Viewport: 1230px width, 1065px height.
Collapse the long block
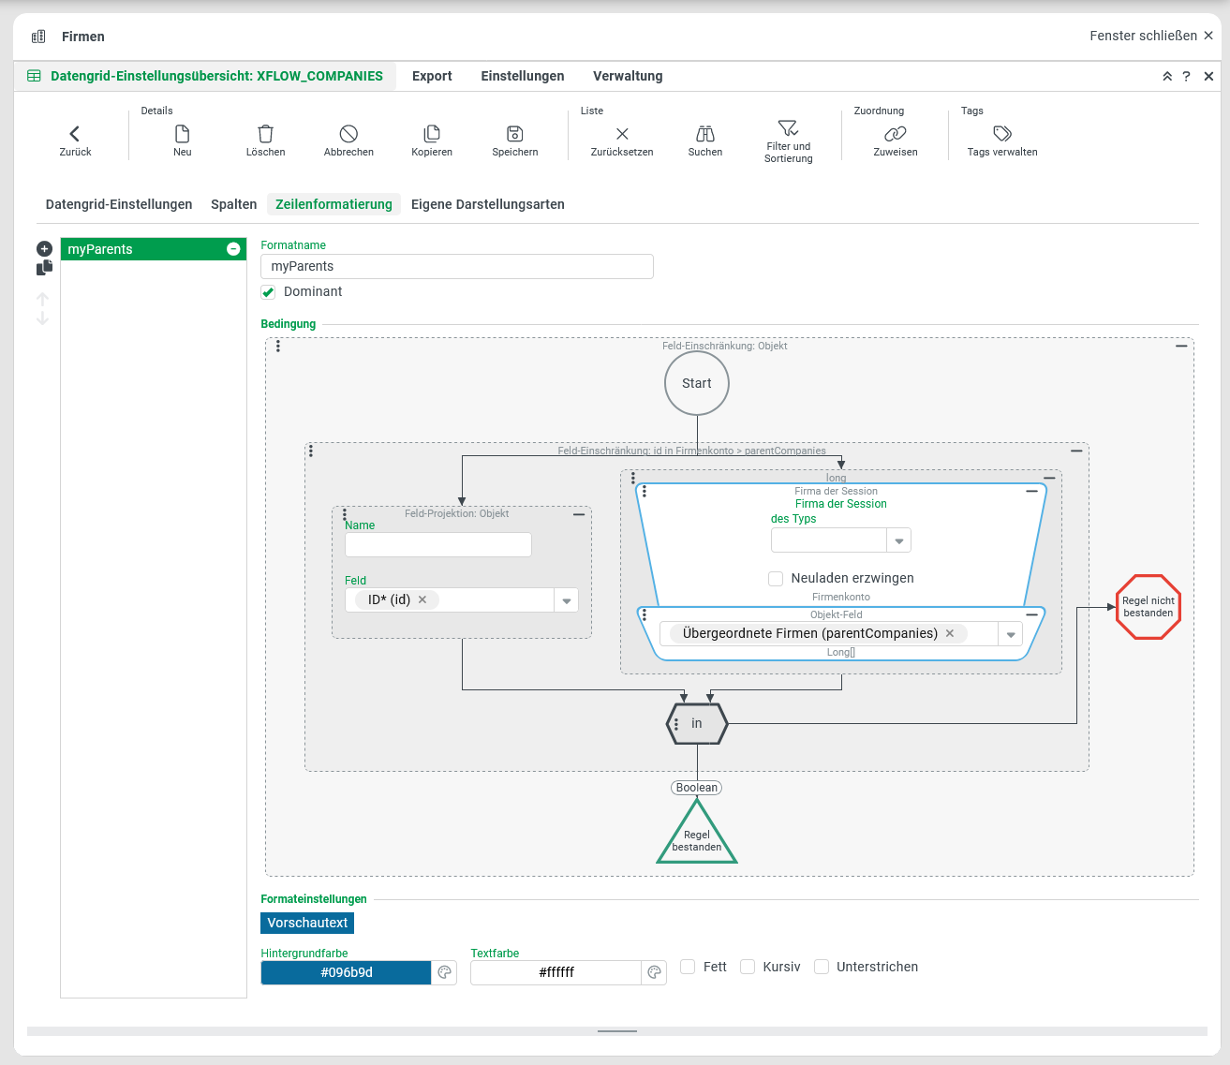click(1049, 479)
